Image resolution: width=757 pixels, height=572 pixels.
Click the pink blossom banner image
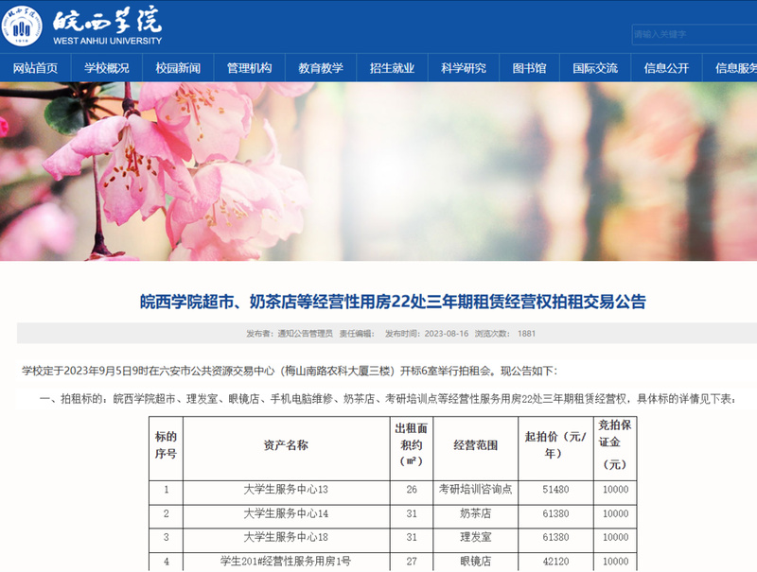(x=378, y=172)
